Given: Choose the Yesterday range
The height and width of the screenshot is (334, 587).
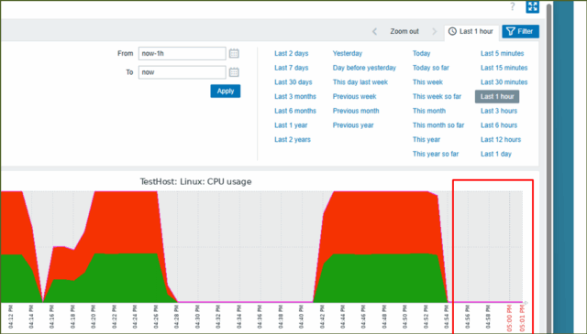Looking at the screenshot, I should 348,53.
